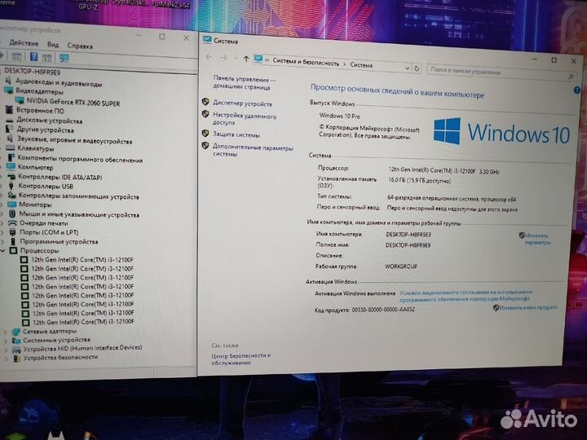Open Центр безопасности и обслуживания link

(x=241, y=359)
